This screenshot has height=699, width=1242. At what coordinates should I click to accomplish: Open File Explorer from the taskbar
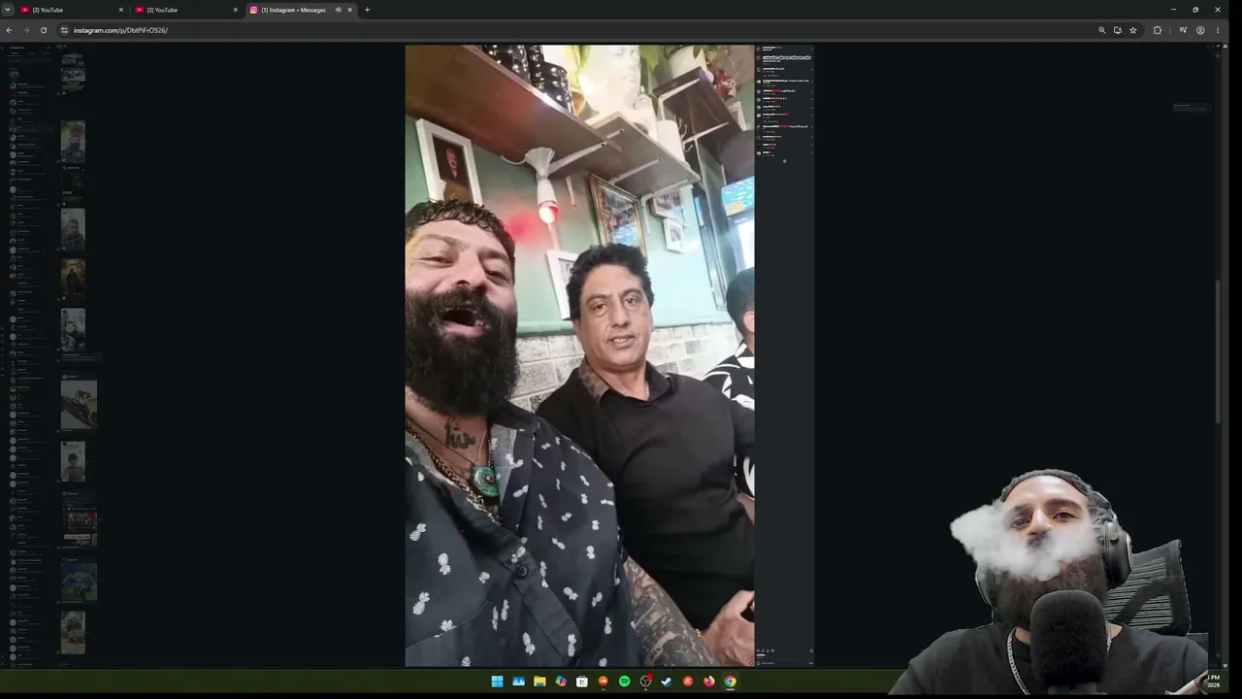539,682
